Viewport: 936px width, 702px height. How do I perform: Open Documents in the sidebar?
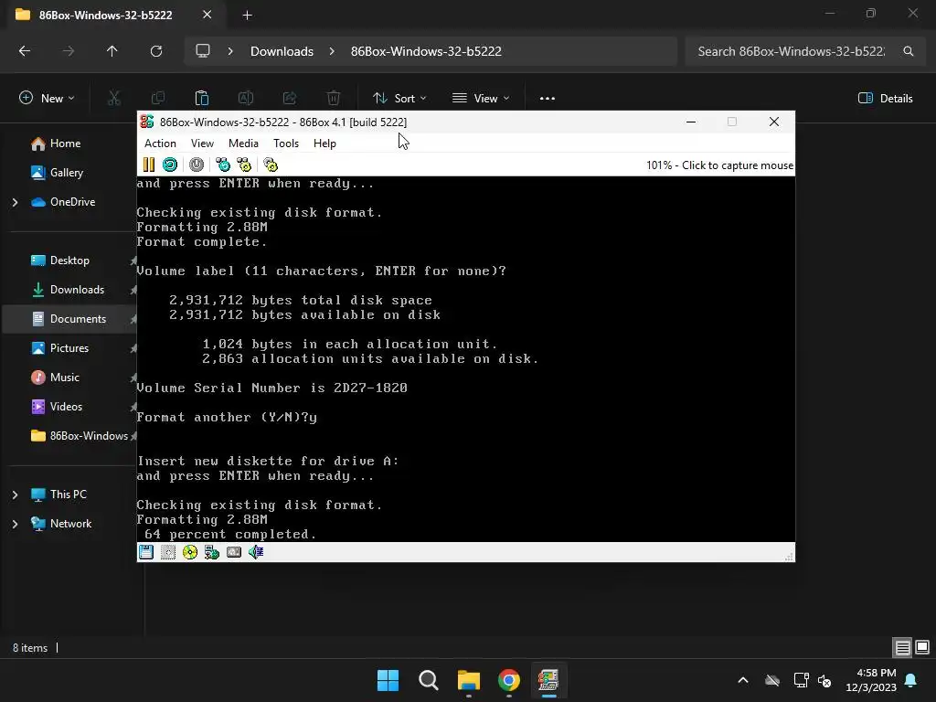pyautogui.click(x=78, y=319)
